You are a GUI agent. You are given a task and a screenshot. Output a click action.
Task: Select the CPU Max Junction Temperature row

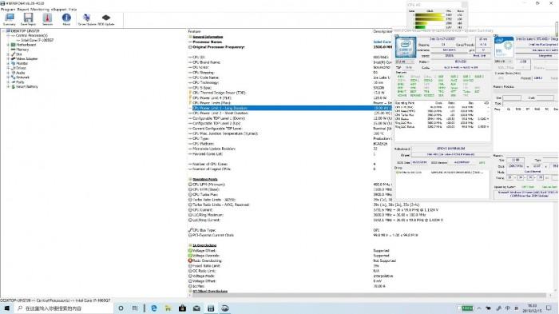[x=290, y=133]
